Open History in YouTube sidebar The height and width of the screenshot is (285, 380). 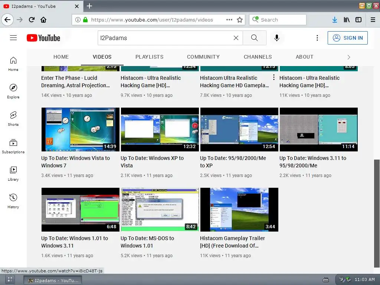pos(13,201)
